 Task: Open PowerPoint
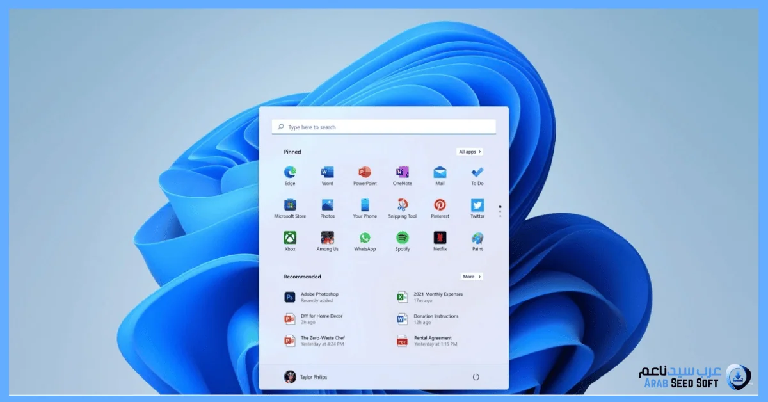(x=365, y=173)
